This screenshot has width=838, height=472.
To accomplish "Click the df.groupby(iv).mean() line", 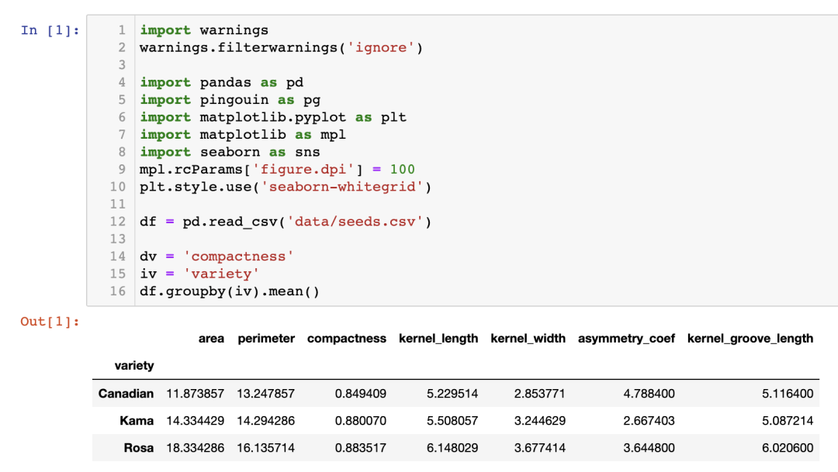I will 230,291.
